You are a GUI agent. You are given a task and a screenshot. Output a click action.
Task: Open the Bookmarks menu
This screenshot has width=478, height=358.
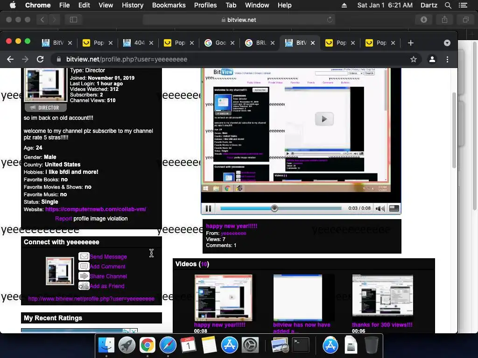pos(169,5)
